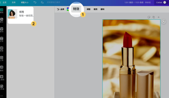Add a new page with plus icon
The width and height of the screenshot is (169, 98).
(159, 17)
